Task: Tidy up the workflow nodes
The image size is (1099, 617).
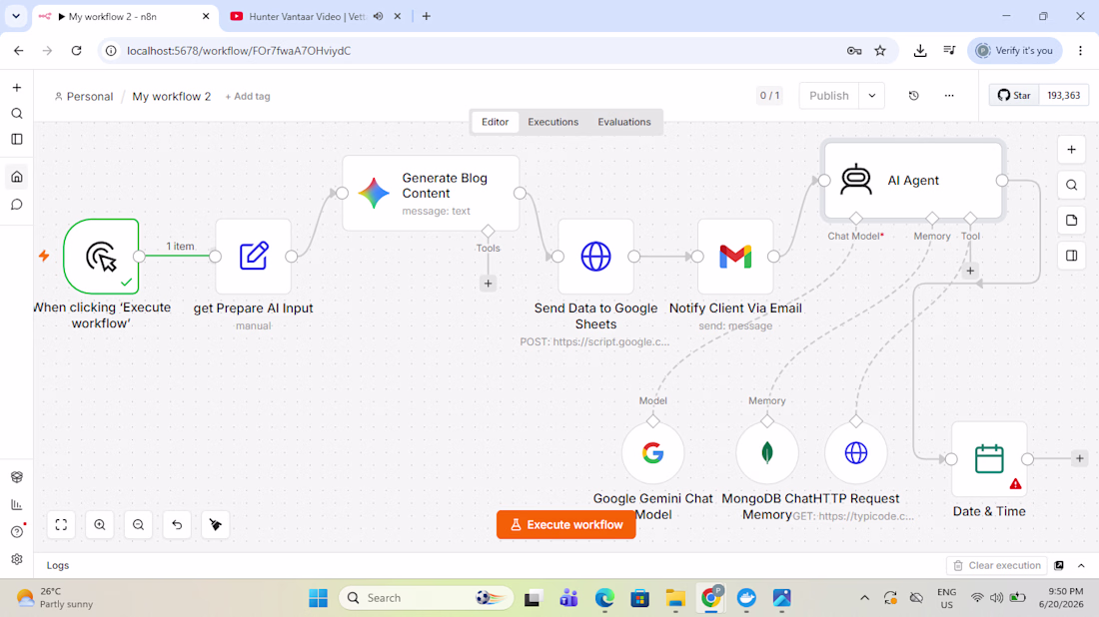Action: point(215,524)
